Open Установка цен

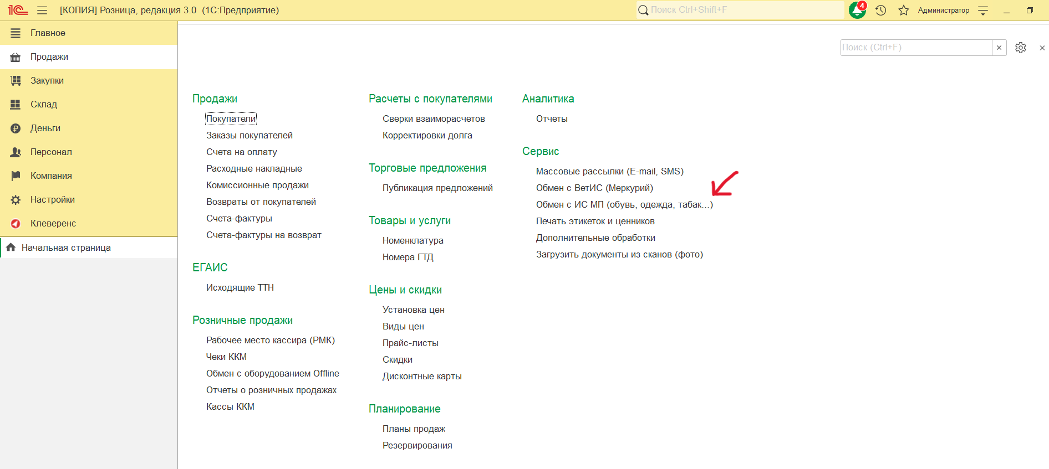point(414,310)
